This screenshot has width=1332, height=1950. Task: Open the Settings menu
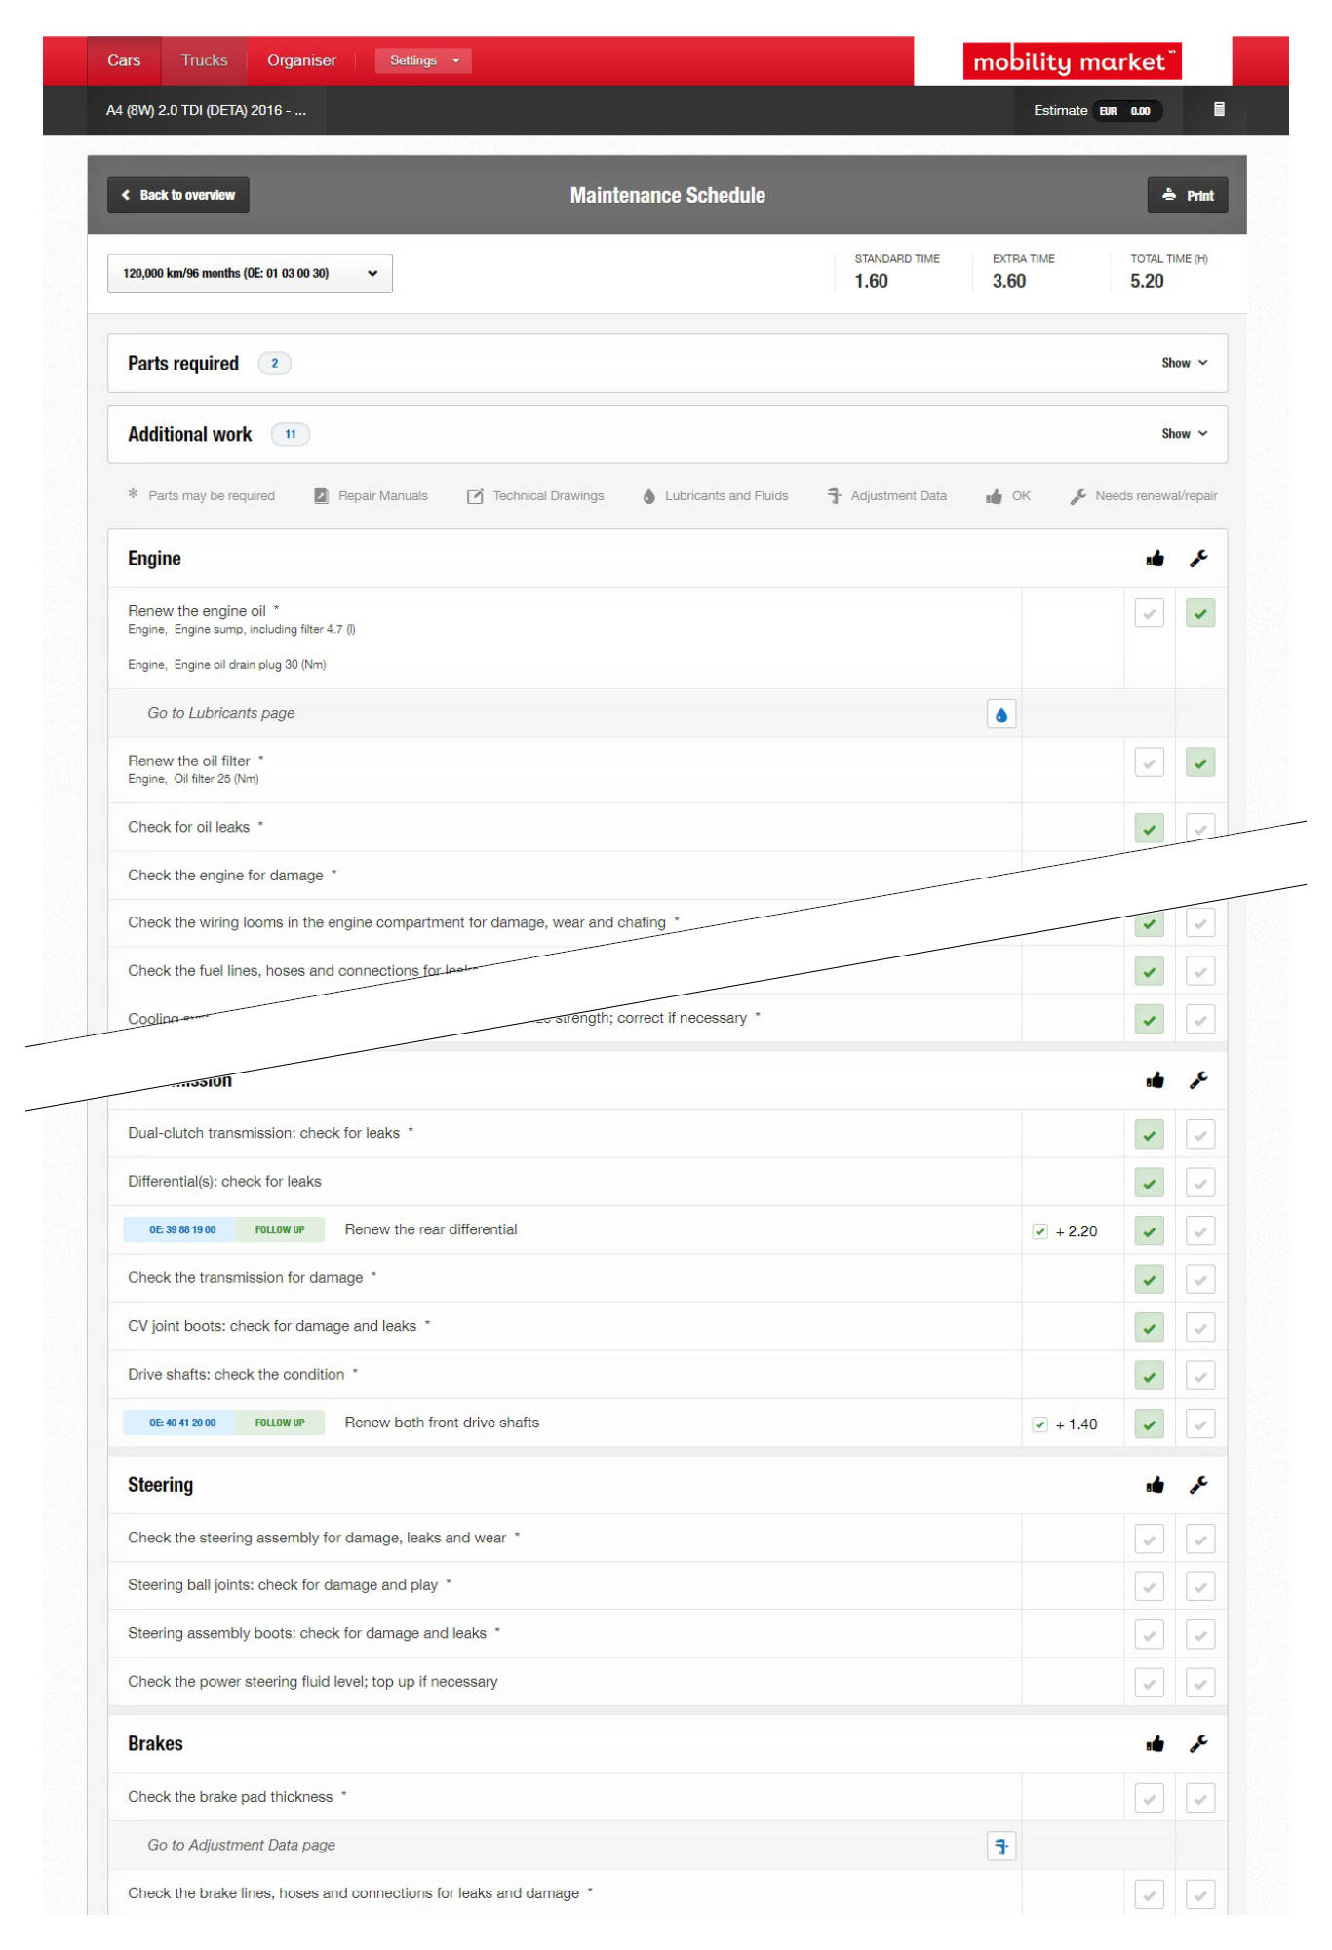point(423,60)
